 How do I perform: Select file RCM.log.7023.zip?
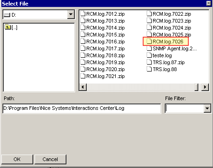169,21
